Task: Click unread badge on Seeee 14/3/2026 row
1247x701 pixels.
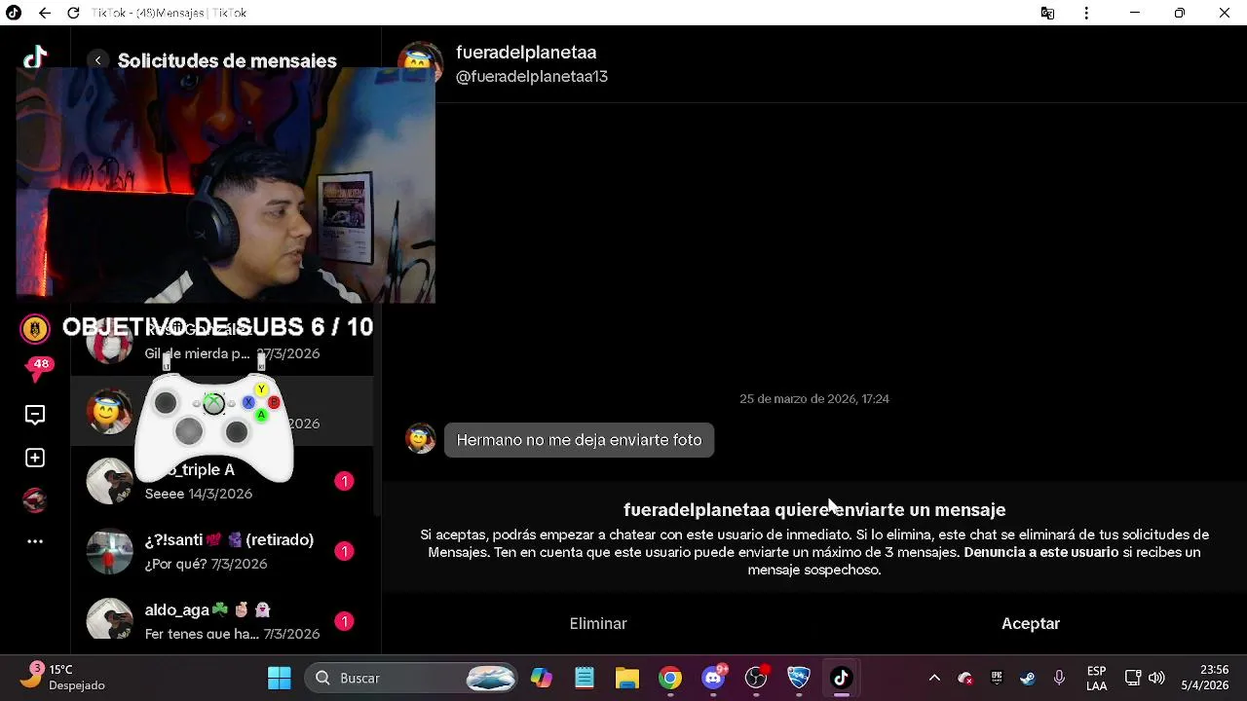Action: coord(344,481)
